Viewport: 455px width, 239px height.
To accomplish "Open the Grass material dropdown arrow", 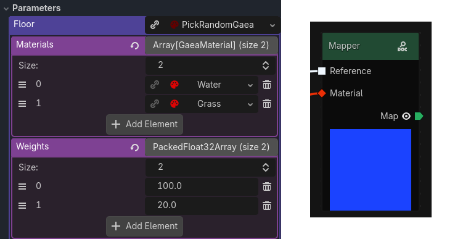I will point(250,104).
